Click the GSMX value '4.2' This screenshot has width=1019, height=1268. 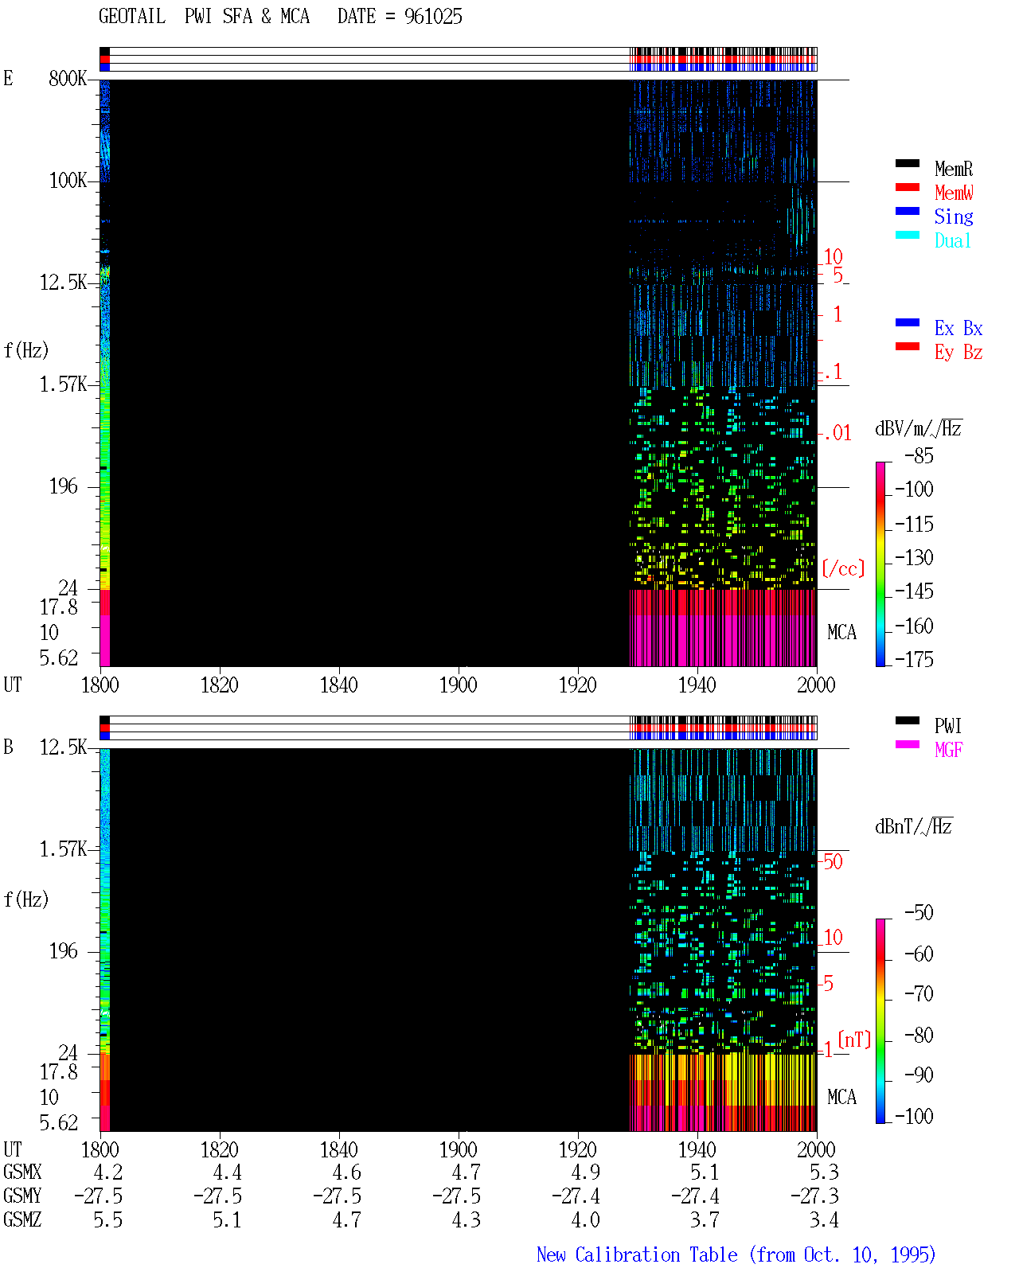(x=108, y=1172)
